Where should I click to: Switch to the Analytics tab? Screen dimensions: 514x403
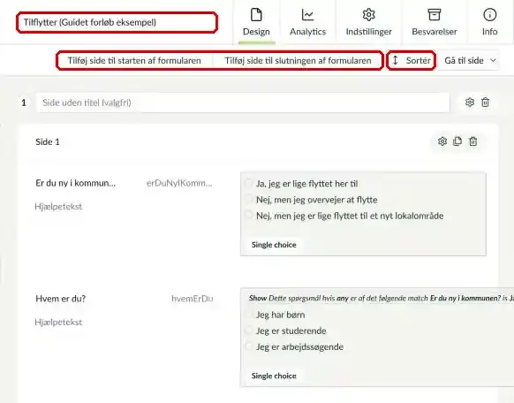307,22
